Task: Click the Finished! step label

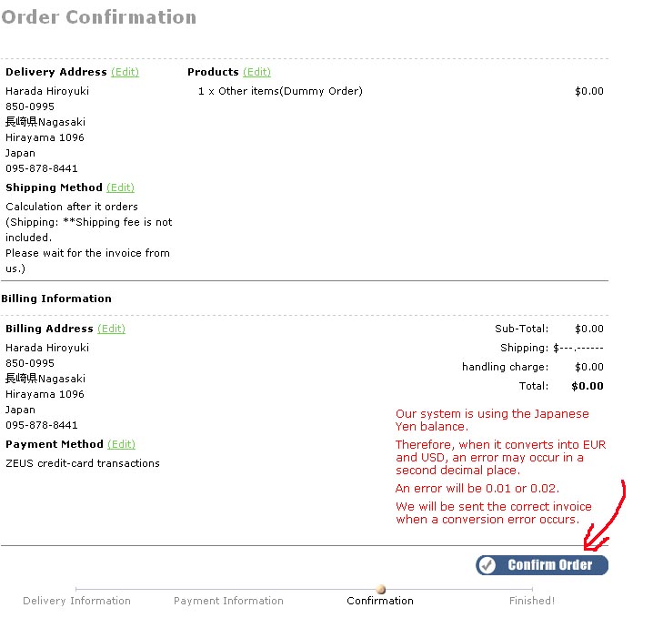Action: pyautogui.click(x=531, y=601)
